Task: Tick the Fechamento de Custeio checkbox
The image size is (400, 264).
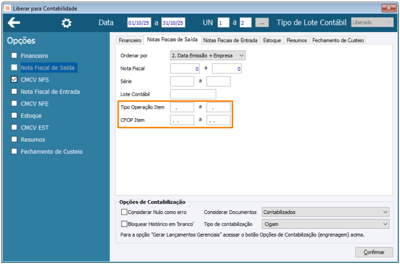Action: (14, 151)
